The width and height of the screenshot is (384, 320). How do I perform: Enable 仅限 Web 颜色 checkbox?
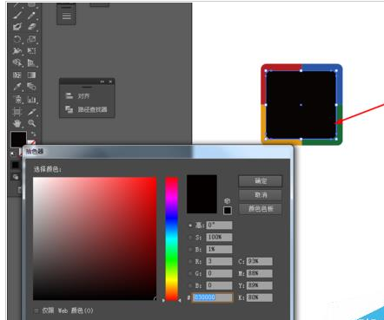tap(36, 310)
